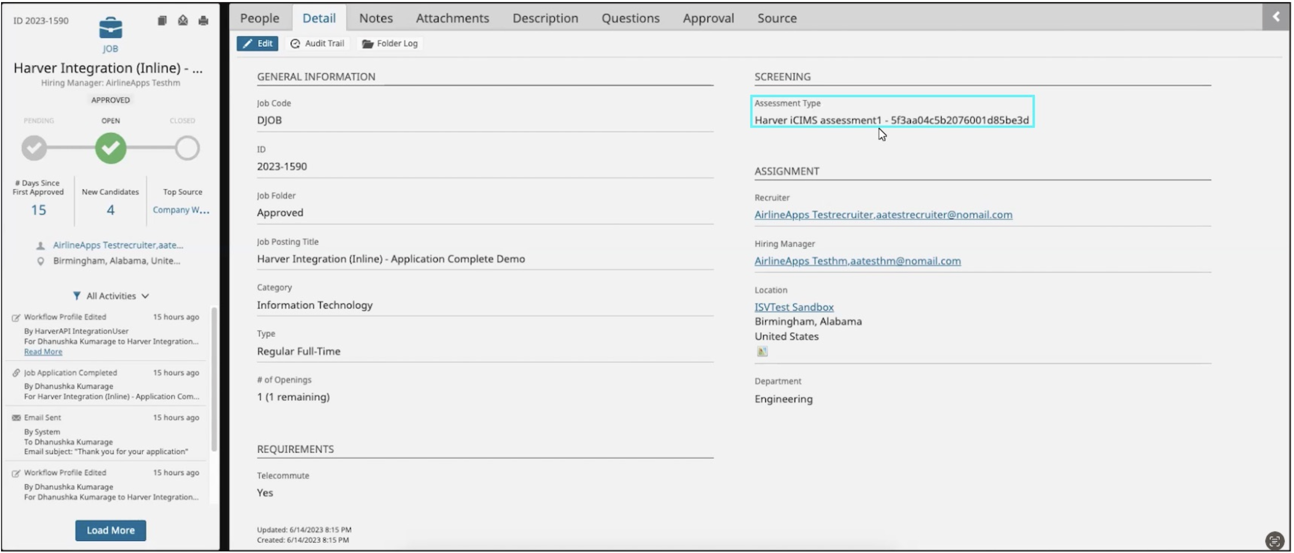Click the New Candidates count 4

click(110, 210)
